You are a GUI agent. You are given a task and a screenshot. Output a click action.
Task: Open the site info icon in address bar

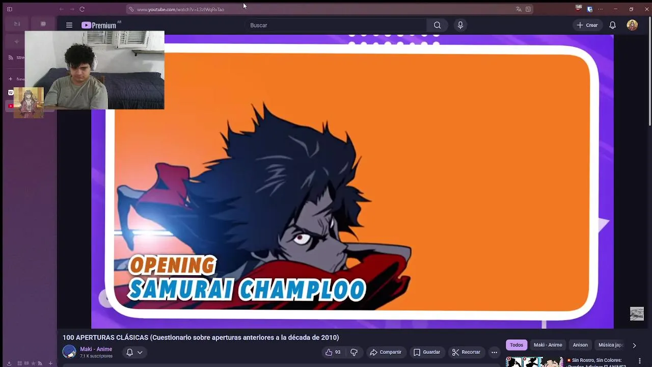tap(131, 9)
